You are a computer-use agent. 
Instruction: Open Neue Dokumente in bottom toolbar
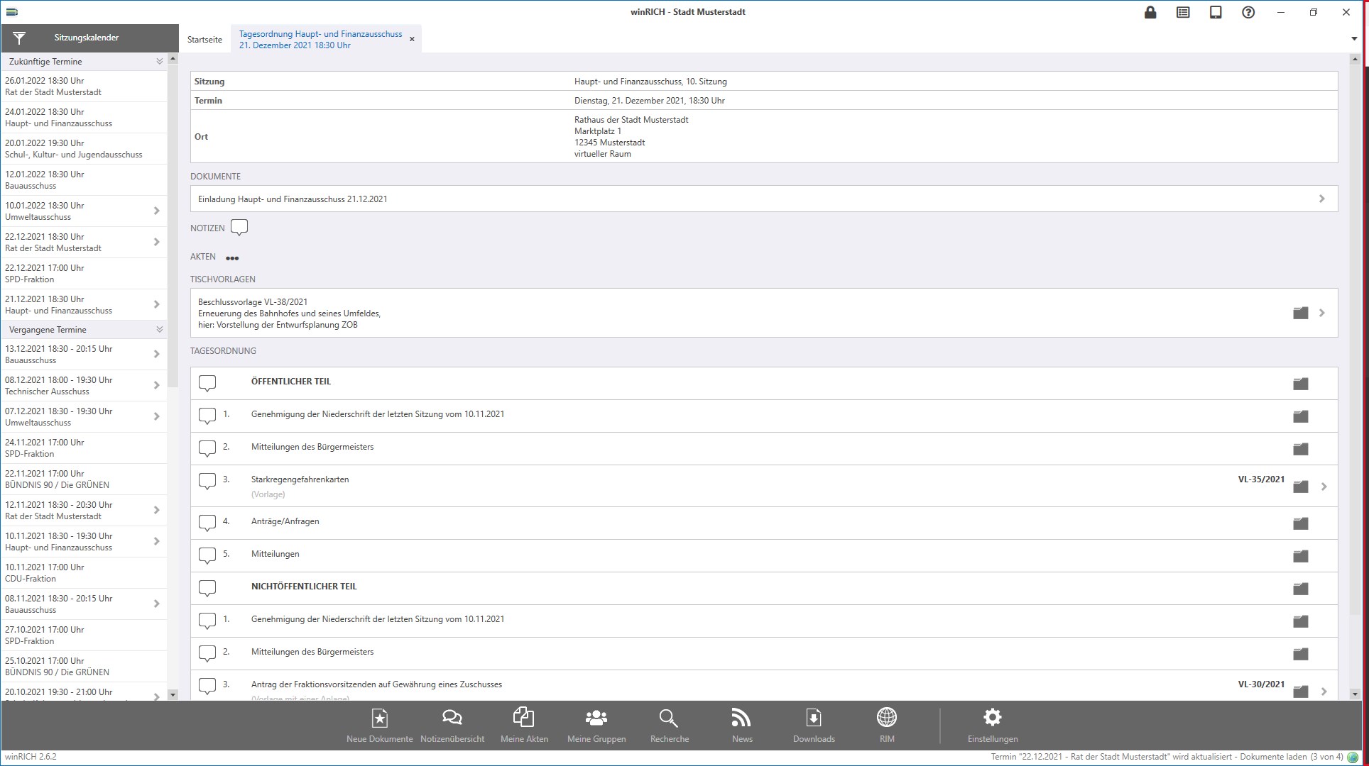click(x=380, y=726)
